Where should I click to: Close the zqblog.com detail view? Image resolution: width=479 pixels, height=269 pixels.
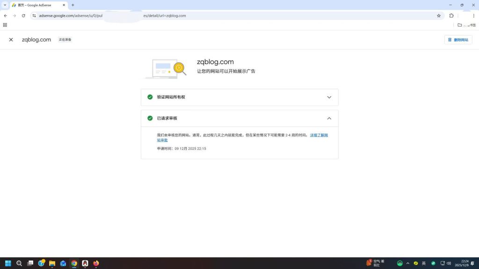click(x=11, y=40)
